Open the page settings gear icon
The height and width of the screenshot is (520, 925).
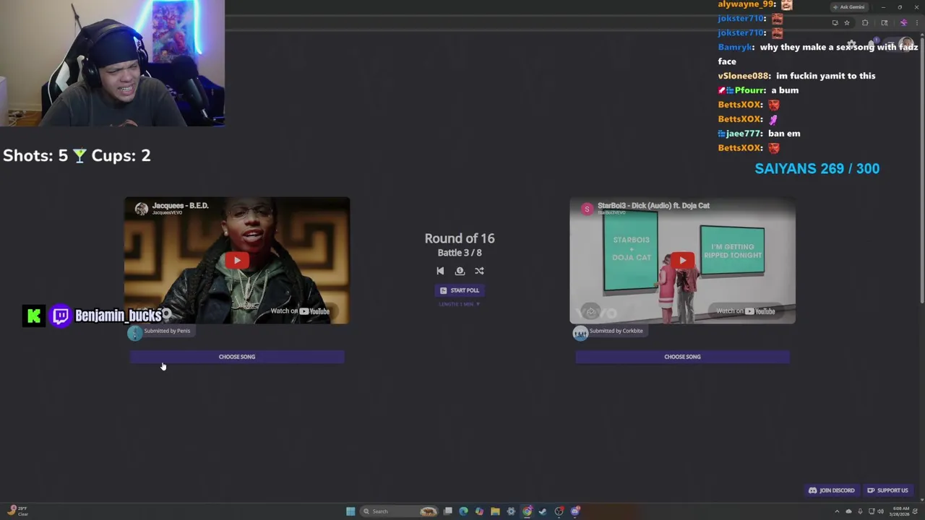[851, 44]
